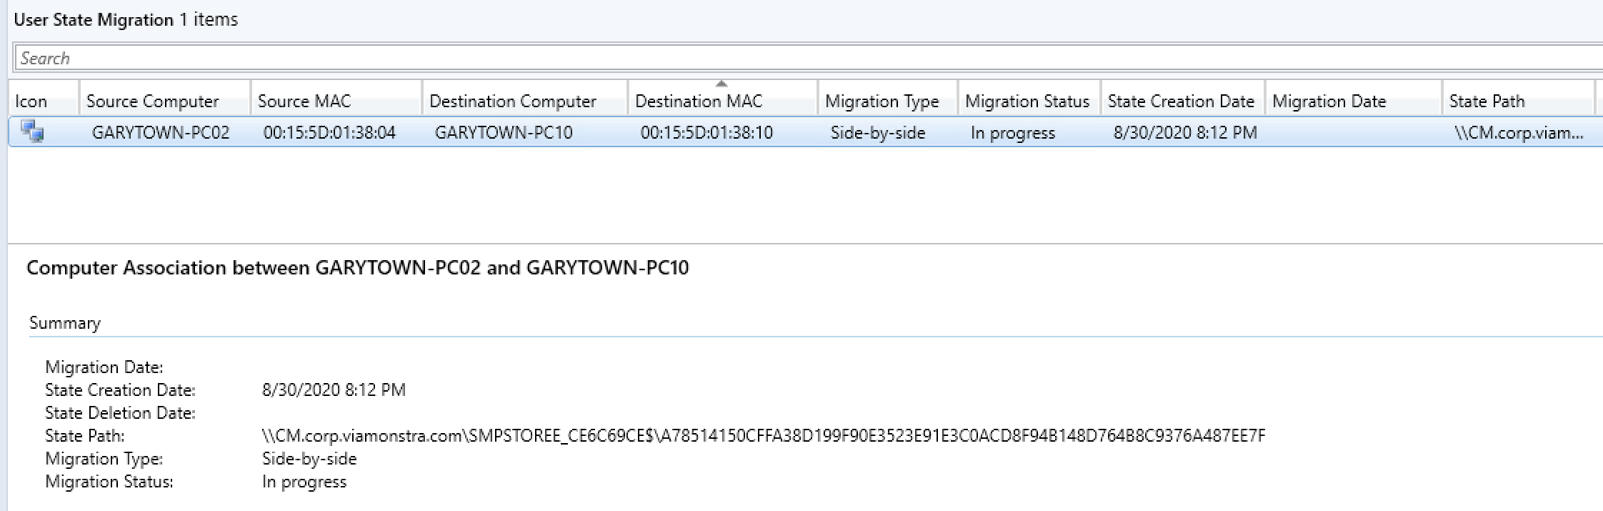This screenshot has height=511, width=1603.
Task: Click the GARYTOWN-PC10 destination computer cell
Action: pos(504,133)
